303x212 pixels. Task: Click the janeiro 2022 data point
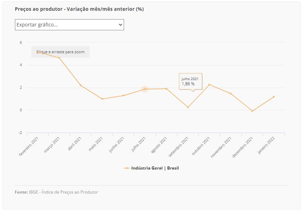coord(273,97)
